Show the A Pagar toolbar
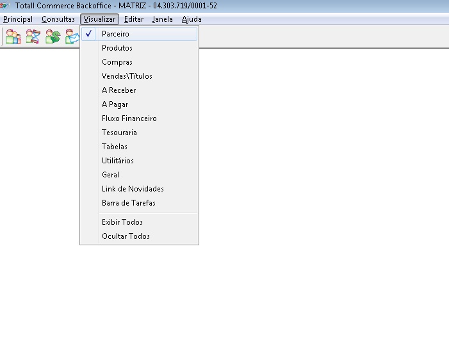 pyautogui.click(x=139, y=104)
